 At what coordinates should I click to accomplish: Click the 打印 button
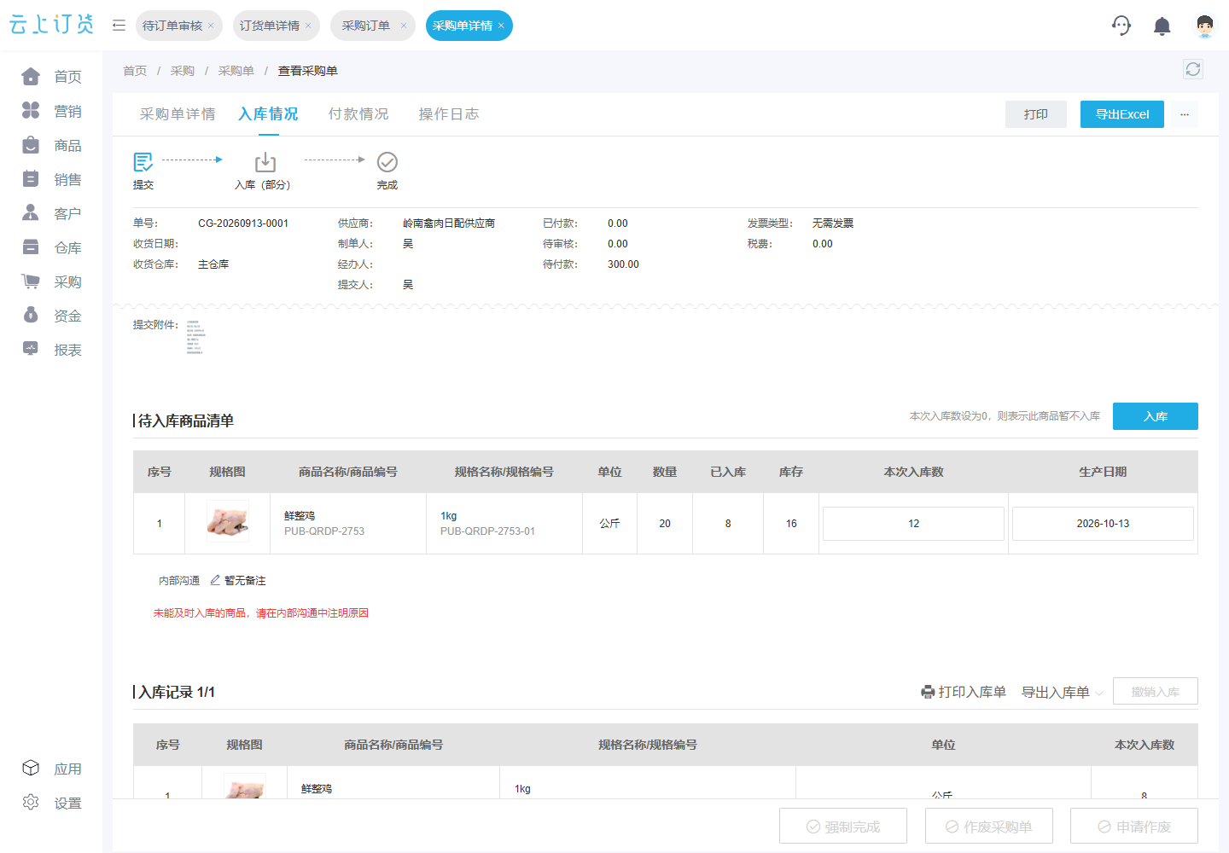click(1036, 114)
